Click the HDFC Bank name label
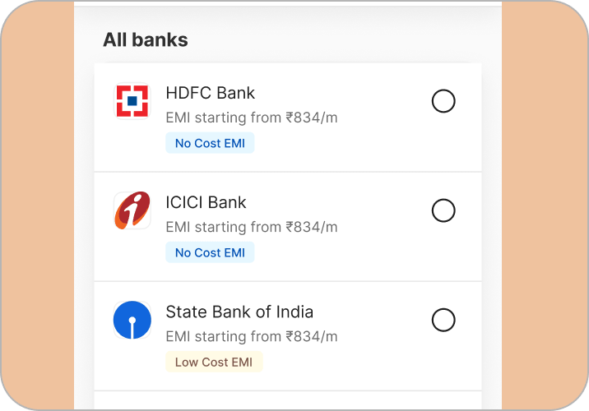 click(211, 93)
